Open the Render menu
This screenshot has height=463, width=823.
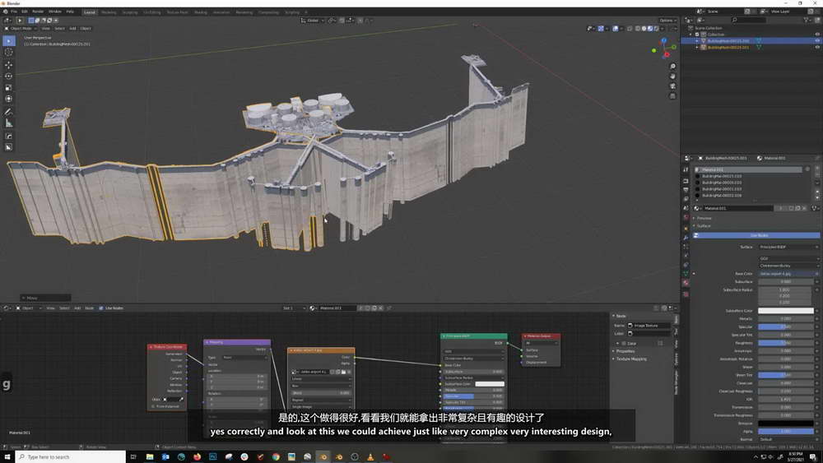tap(38, 12)
